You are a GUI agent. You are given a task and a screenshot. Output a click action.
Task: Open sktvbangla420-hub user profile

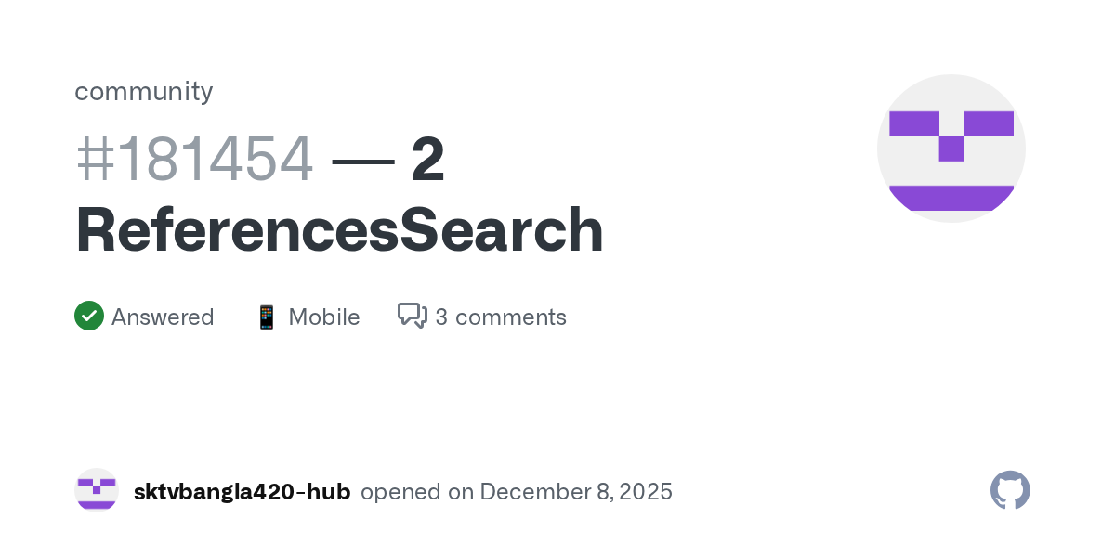242,492
